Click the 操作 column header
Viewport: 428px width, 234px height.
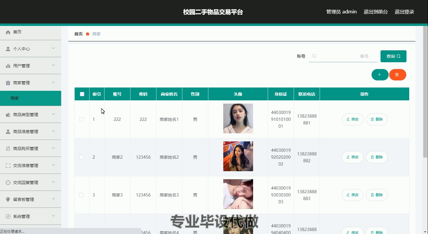[x=364, y=94]
